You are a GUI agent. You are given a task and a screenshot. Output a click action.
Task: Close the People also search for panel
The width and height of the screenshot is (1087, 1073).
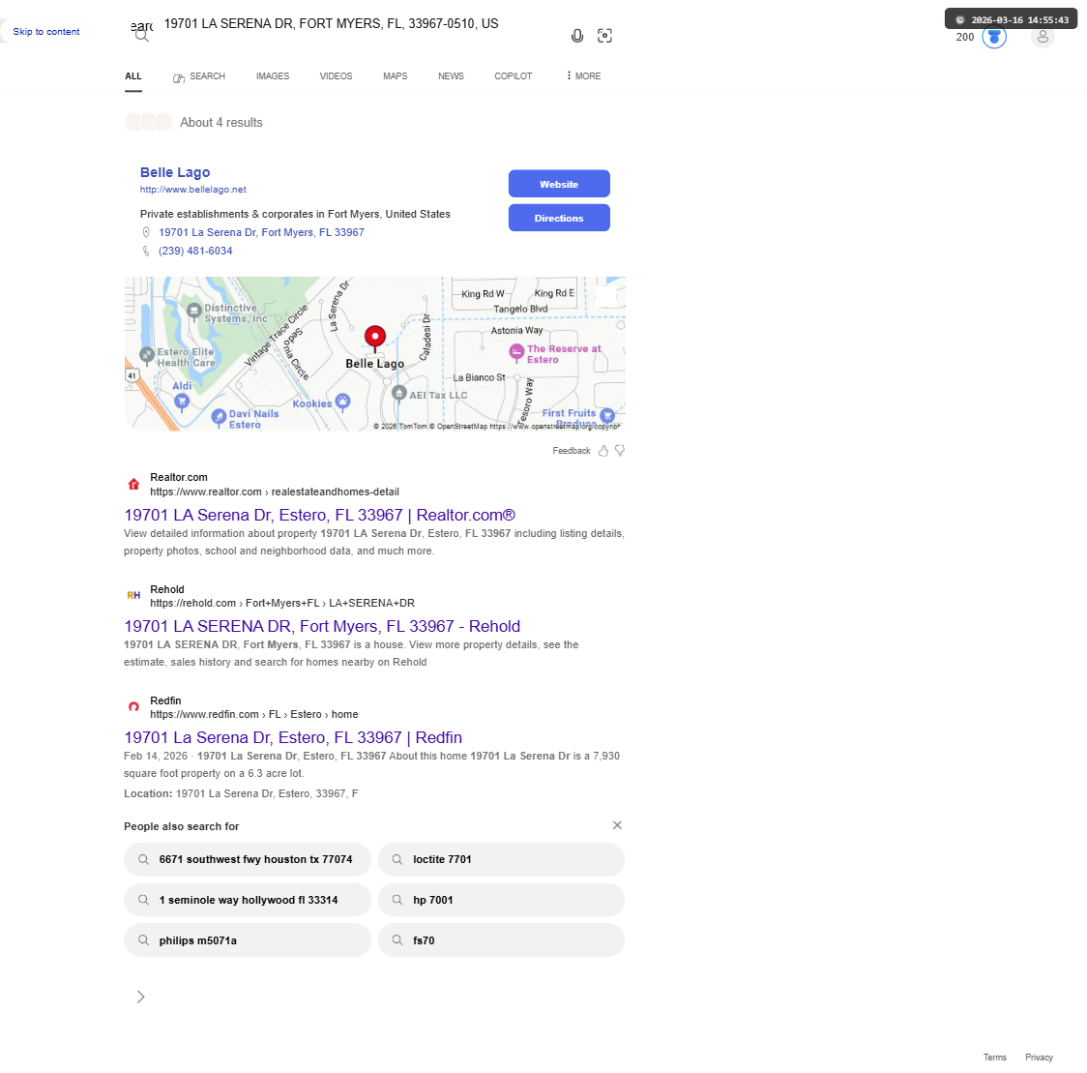pyautogui.click(x=617, y=825)
